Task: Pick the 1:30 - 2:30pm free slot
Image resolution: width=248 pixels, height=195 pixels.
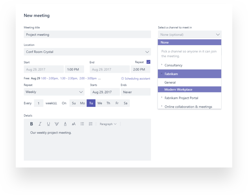Action: (69, 78)
